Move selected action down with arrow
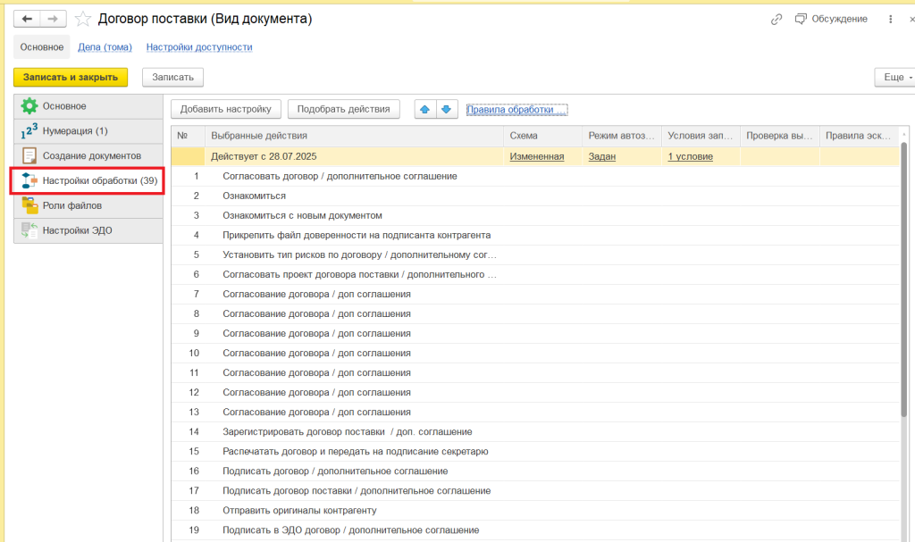 click(448, 109)
